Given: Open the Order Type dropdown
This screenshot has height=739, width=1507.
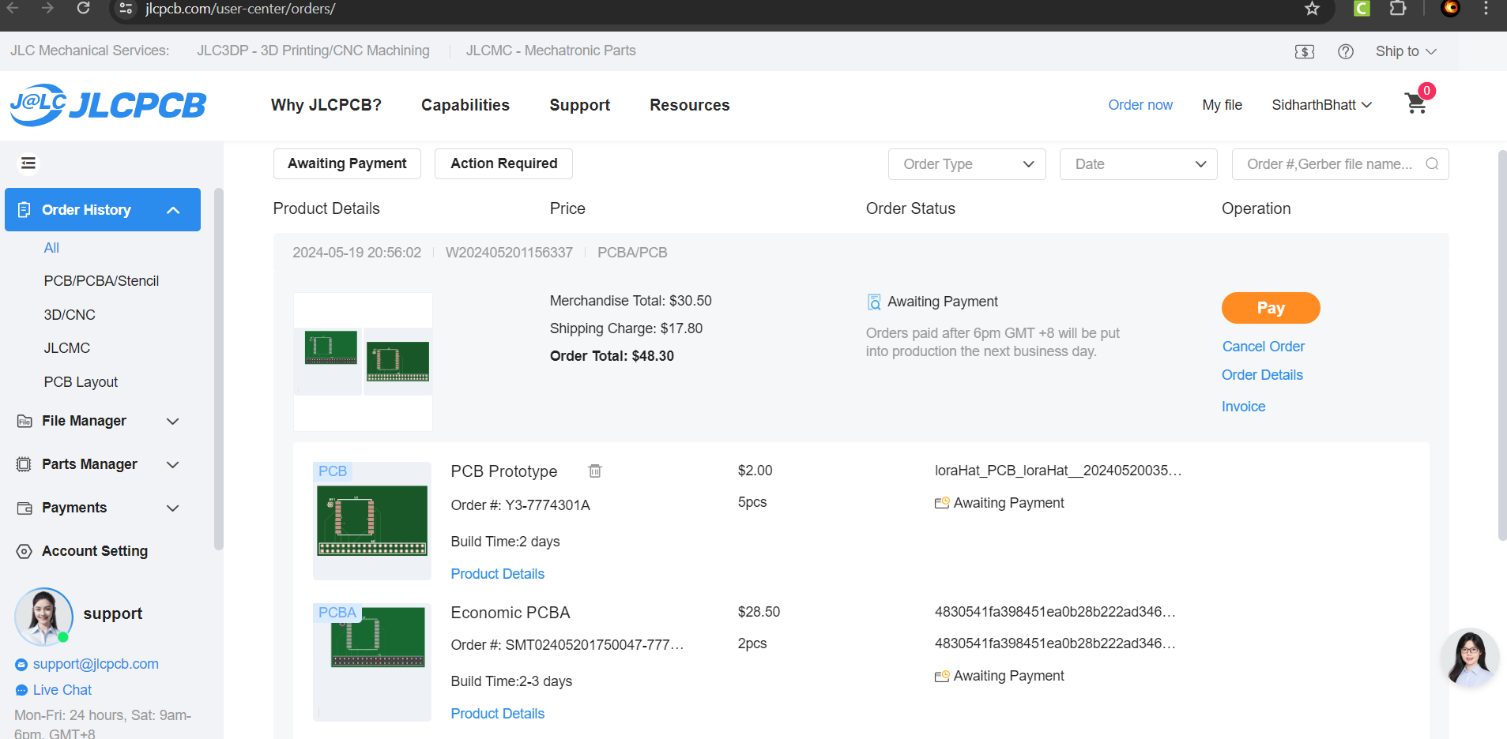Looking at the screenshot, I should point(967,163).
